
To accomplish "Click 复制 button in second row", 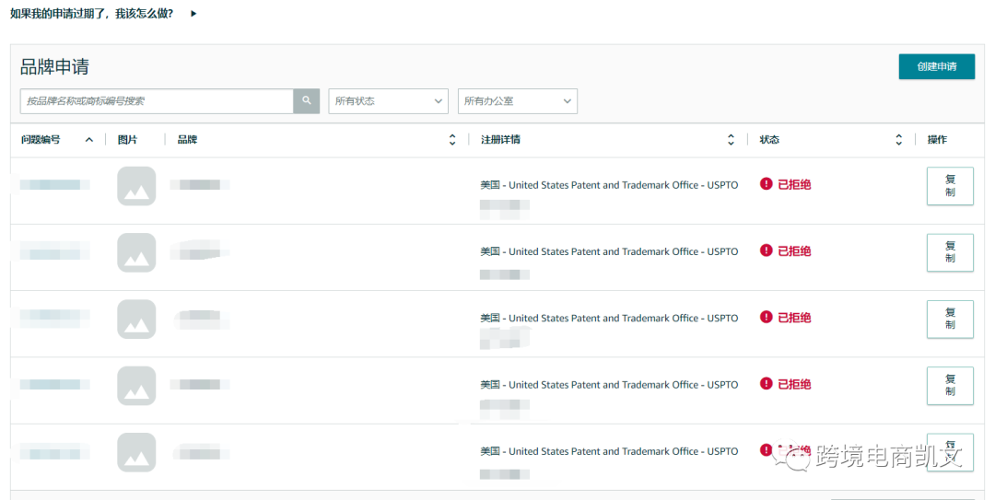I will tap(950, 252).
